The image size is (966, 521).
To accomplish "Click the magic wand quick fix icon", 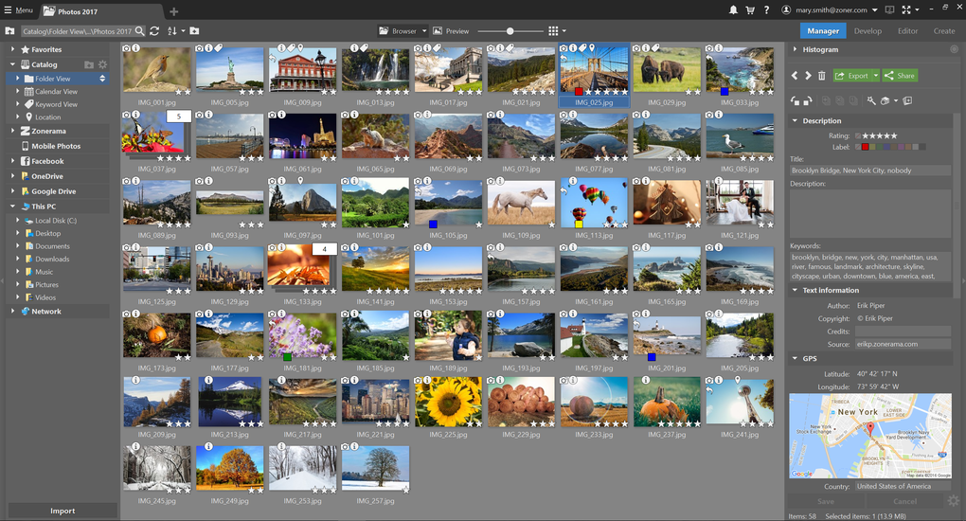I will [x=871, y=100].
